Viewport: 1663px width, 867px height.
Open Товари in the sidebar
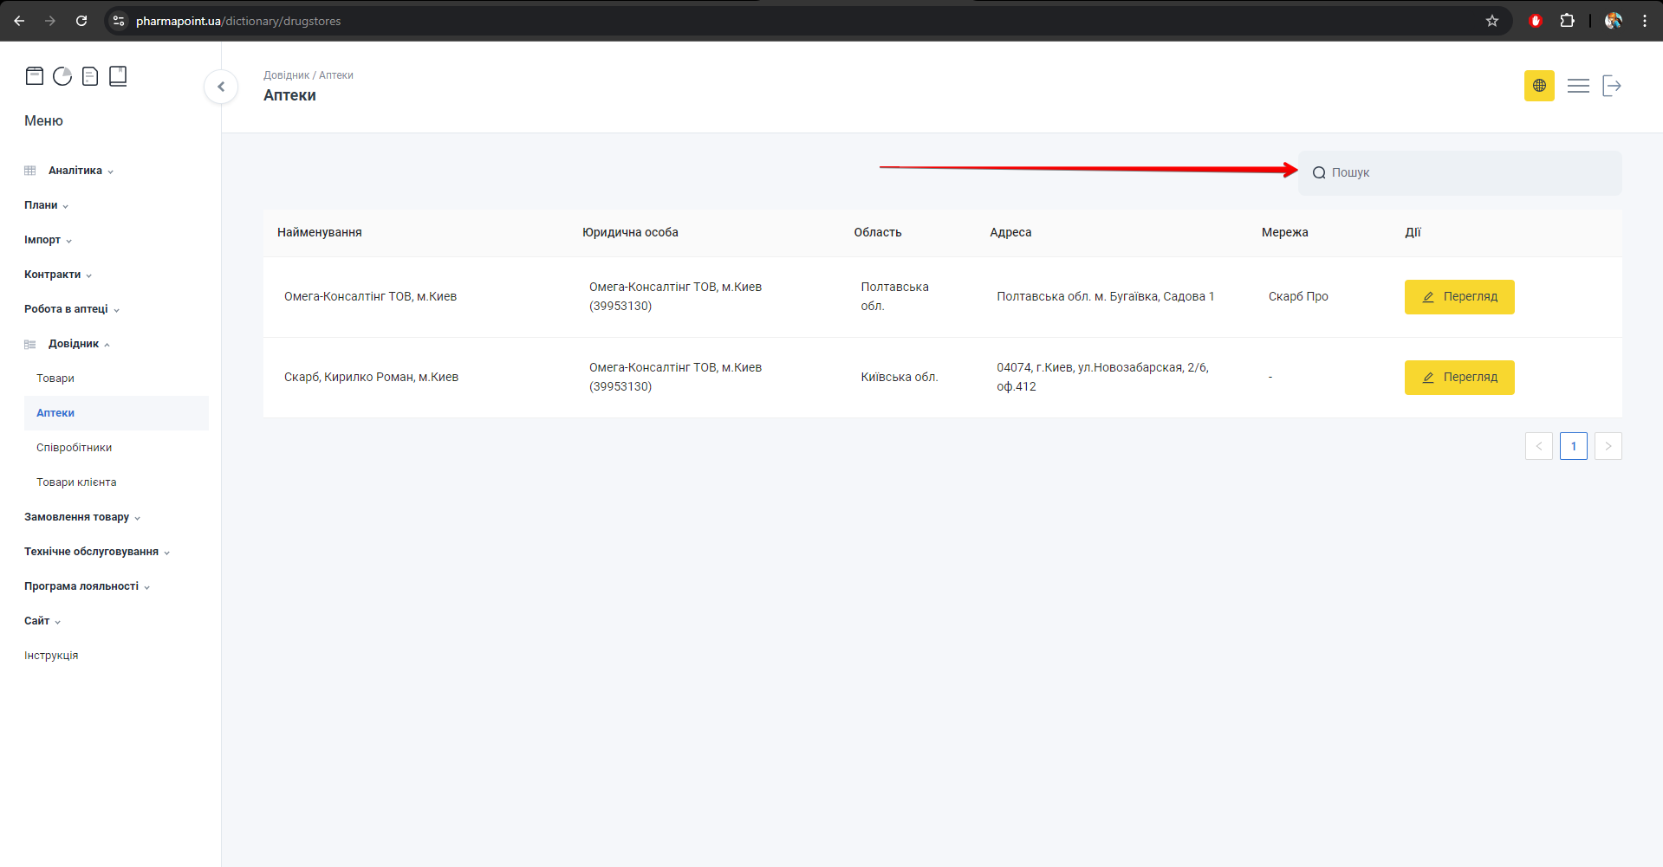click(55, 379)
